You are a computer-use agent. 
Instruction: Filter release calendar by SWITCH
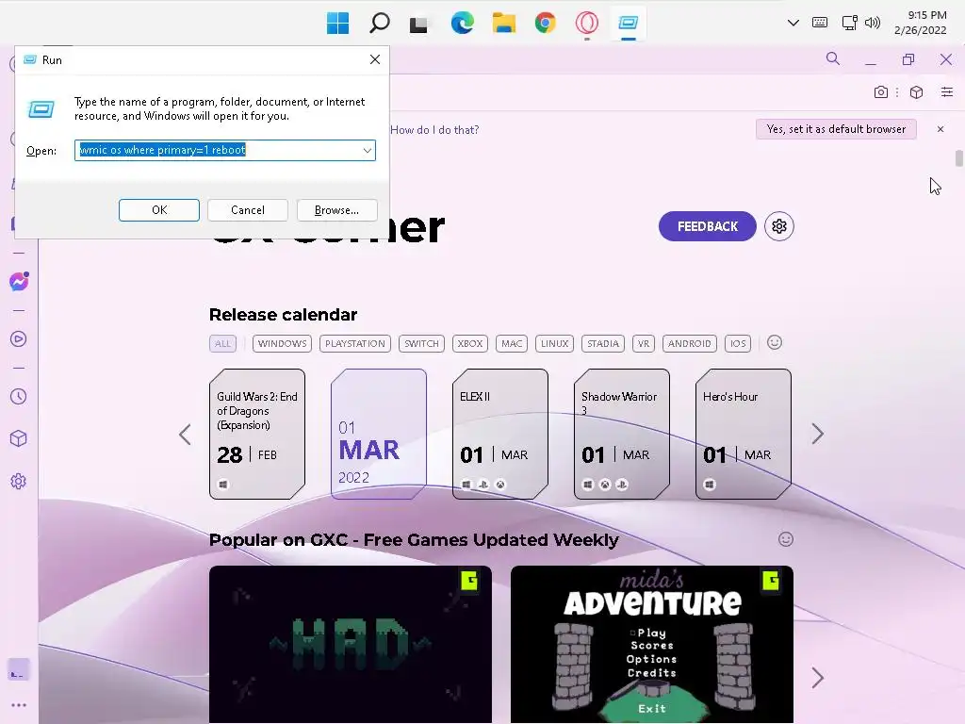pos(421,343)
